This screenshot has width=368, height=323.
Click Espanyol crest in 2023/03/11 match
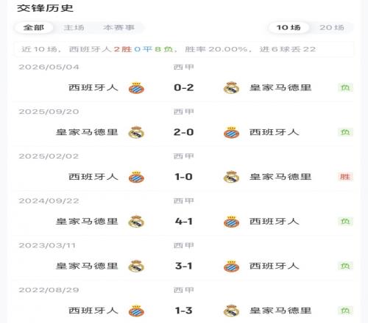[231, 266]
